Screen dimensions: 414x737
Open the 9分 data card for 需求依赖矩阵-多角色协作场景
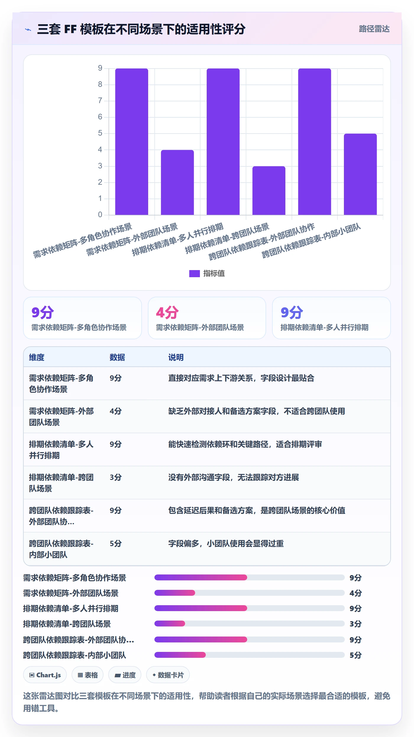83,318
